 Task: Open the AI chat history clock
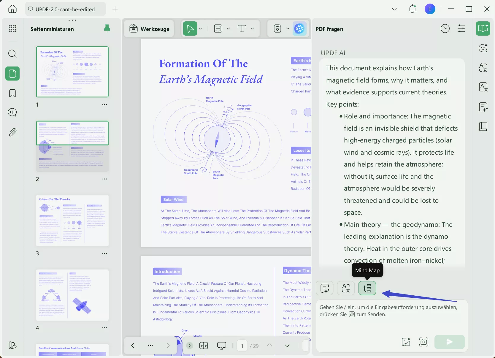coord(445,28)
